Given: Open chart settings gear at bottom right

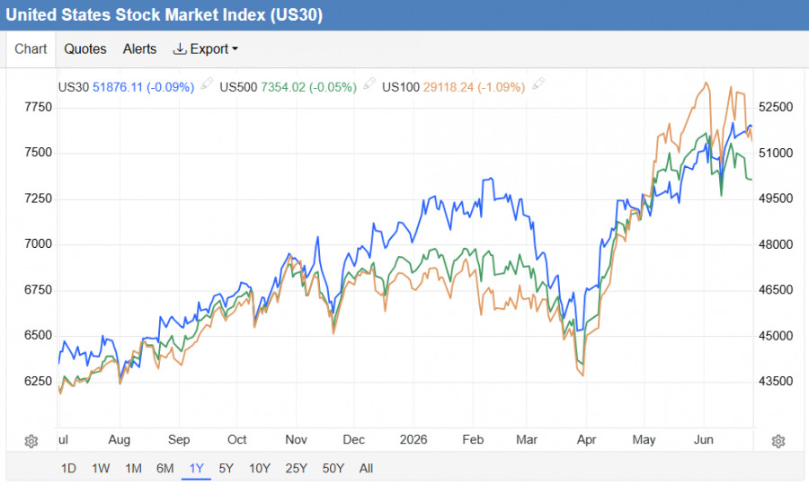Looking at the screenshot, I should (778, 441).
